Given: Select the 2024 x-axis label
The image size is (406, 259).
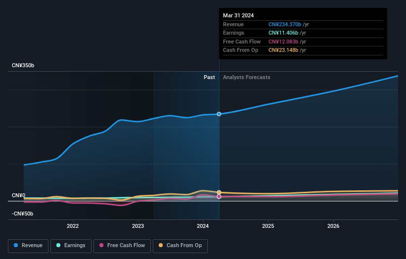Looking at the screenshot, I should (x=203, y=226).
